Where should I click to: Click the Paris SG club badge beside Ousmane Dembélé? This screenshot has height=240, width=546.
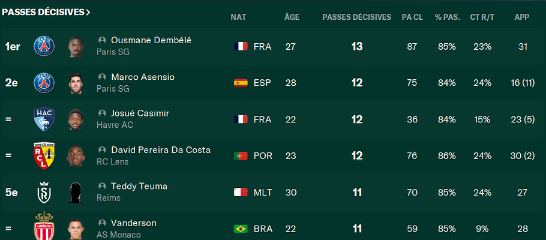pyautogui.click(x=44, y=46)
